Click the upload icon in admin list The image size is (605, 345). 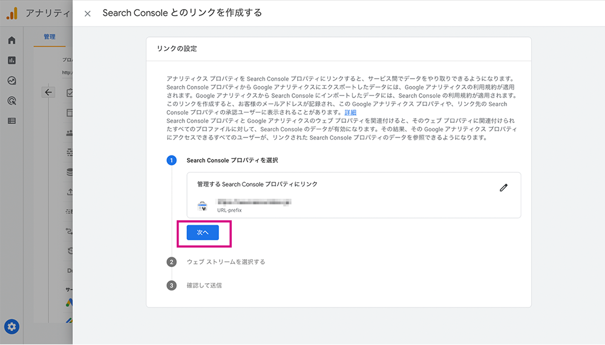coord(70,192)
